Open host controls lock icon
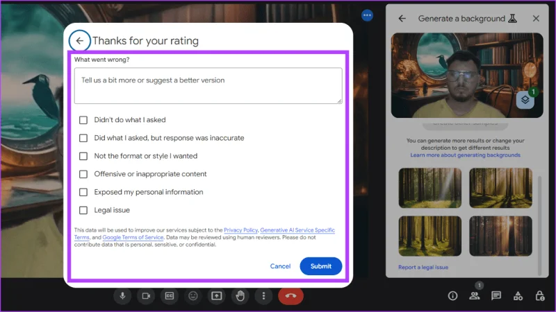 540,296
